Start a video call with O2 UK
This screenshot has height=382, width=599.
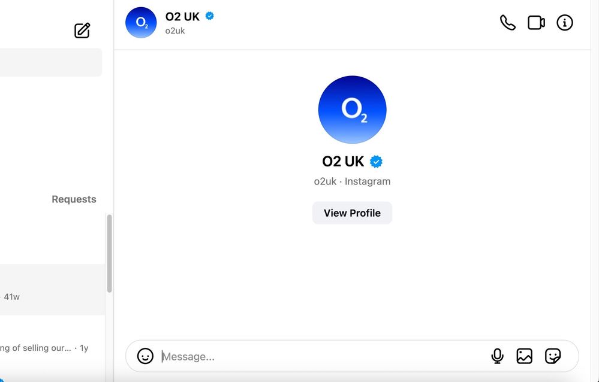[536, 23]
